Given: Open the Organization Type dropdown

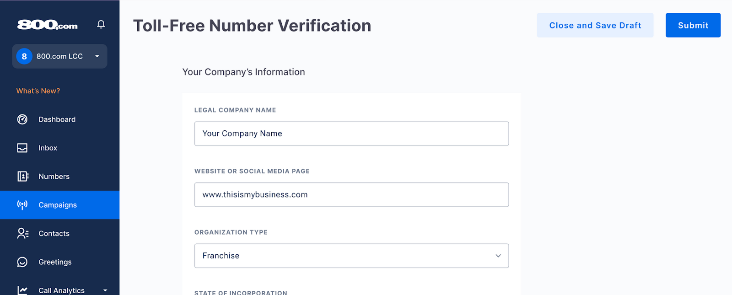Looking at the screenshot, I should click(351, 256).
